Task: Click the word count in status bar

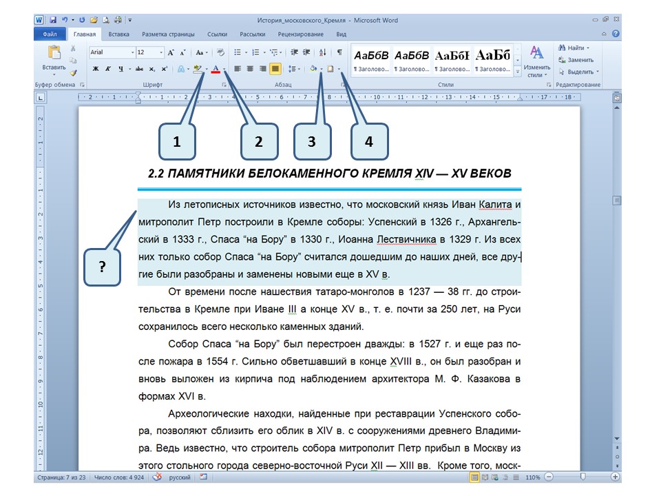Action: point(120,477)
